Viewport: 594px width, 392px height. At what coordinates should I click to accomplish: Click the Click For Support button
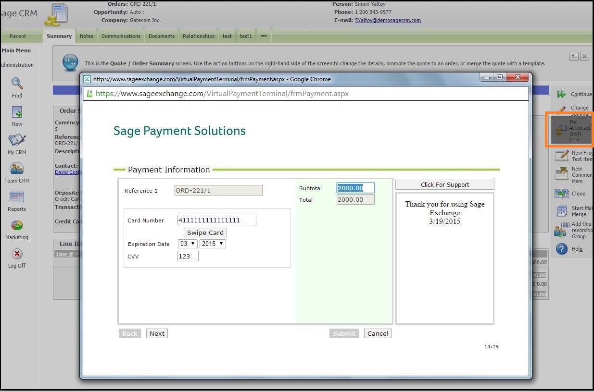pos(445,184)
